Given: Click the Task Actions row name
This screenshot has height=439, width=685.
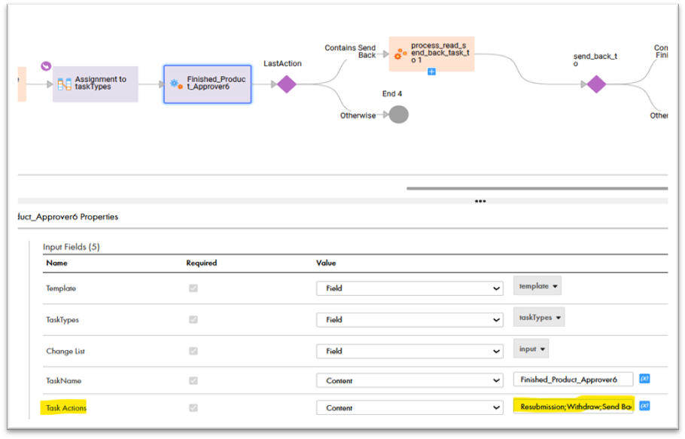Looking at the screenshot, I should [x=66, y=408].
